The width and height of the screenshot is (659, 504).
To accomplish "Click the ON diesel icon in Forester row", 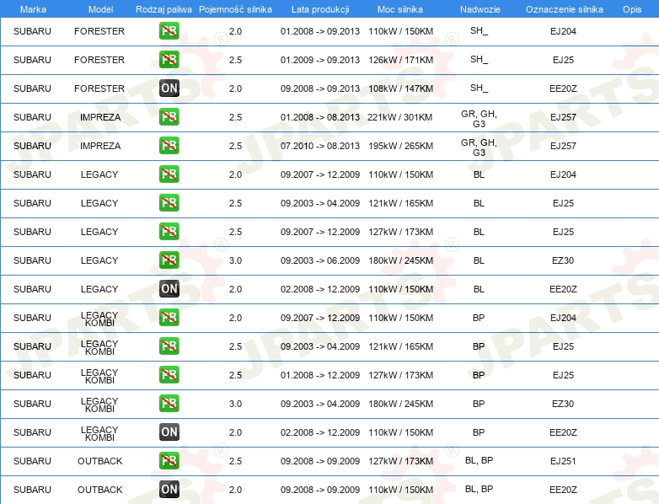I will tap(169, 88).
